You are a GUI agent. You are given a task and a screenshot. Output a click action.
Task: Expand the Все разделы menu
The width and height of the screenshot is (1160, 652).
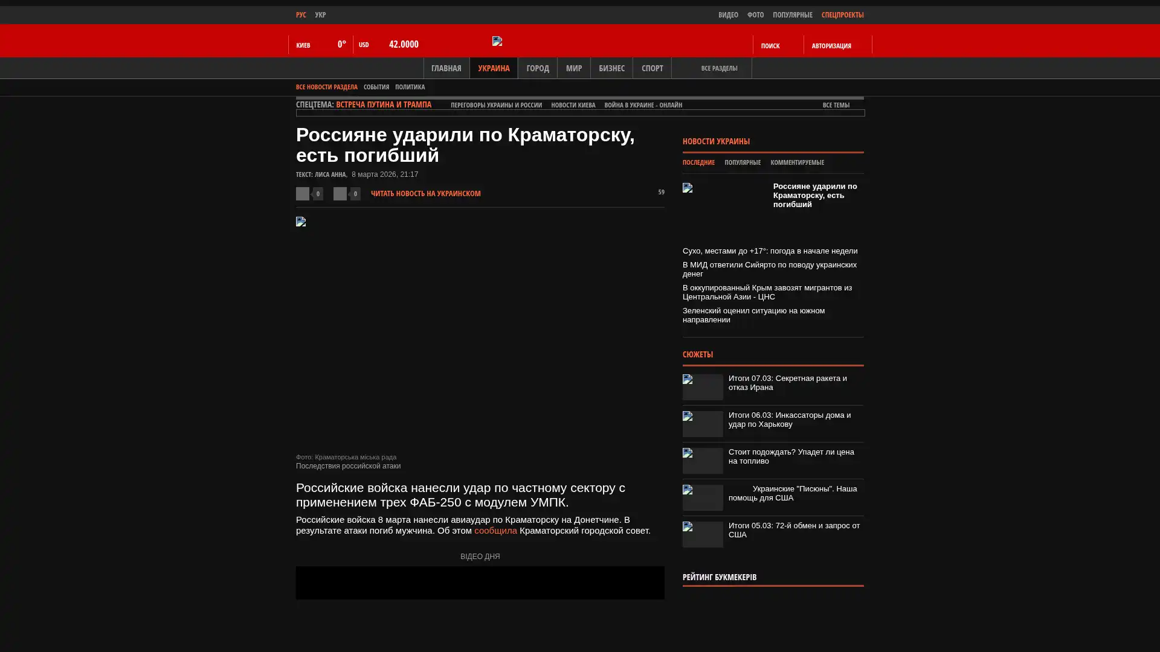coord(718,68)
